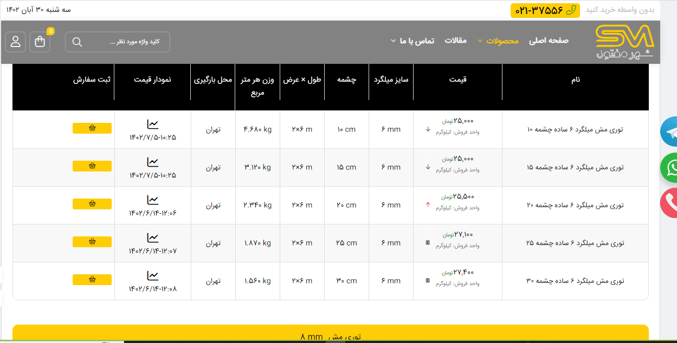This screenshot has height=343, width=677.
Task: Open the shopping cart icon in header
Action: (40, 42)
